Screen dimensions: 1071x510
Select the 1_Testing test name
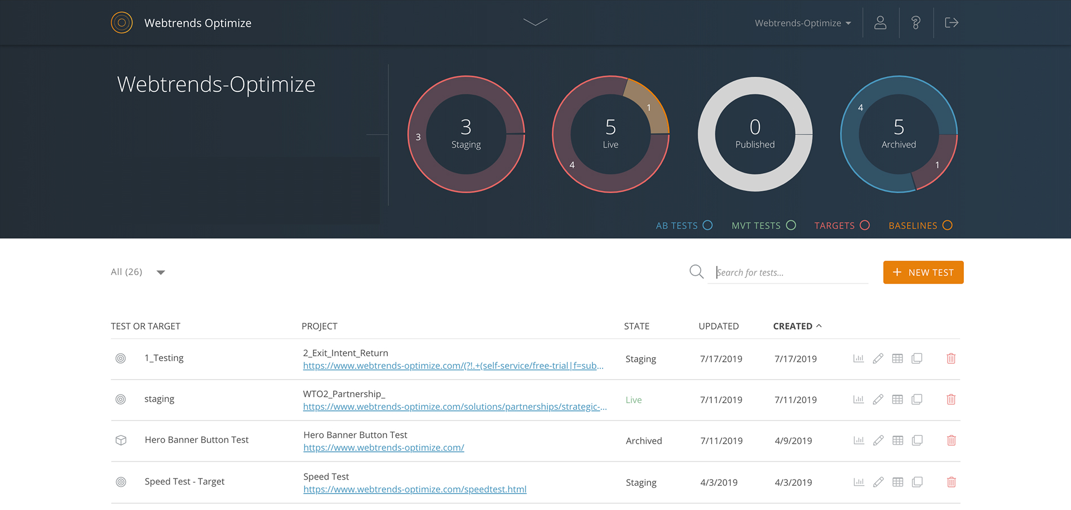(164, 358)
